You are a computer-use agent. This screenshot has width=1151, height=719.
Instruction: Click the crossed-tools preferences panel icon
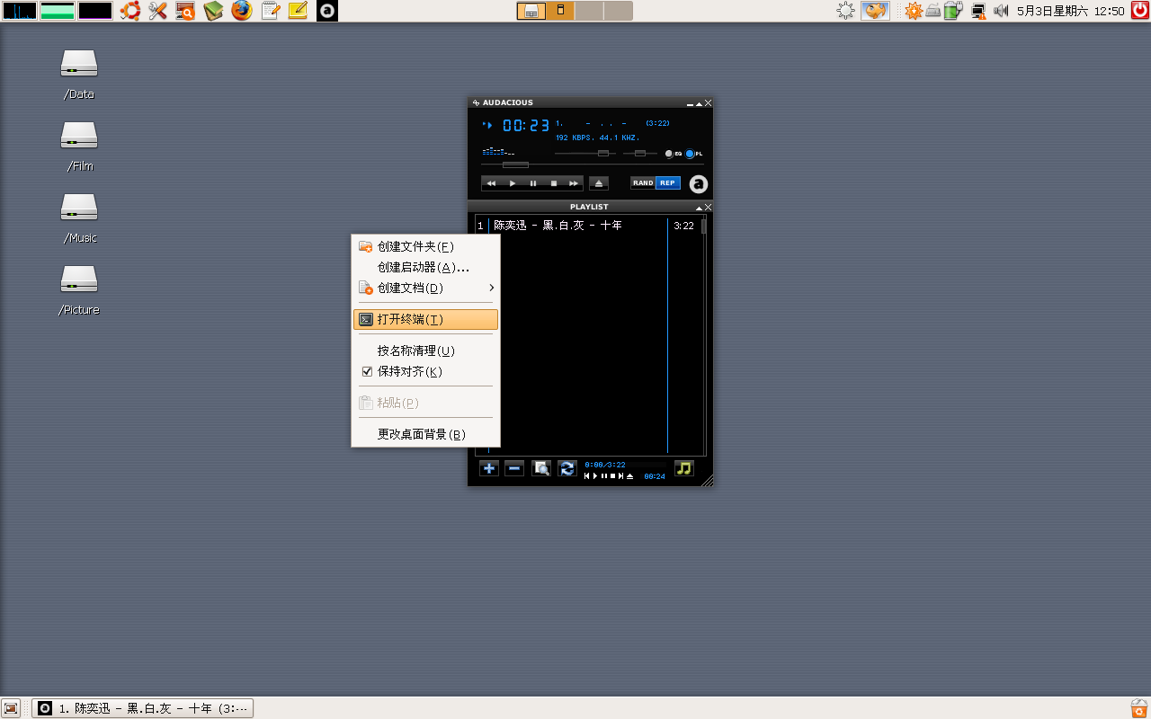click(x=158, y=11)
